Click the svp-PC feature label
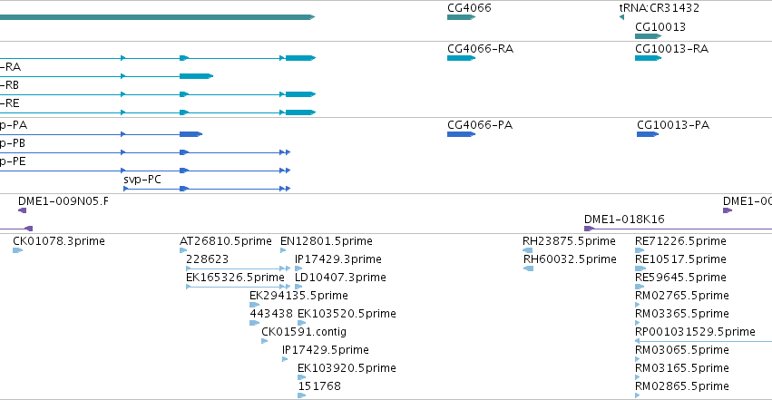This screenshot has width=772, height=400. [142, 180]
